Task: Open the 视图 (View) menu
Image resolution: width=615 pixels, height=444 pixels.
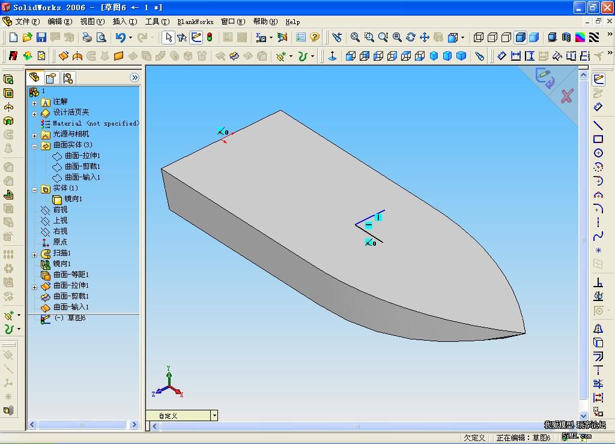Action: tap(92, 22)
